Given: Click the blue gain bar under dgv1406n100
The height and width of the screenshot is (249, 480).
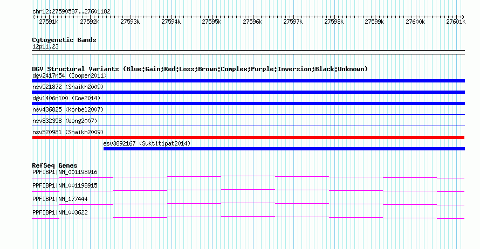Looking at the screenshot, I should click(248, 103).
